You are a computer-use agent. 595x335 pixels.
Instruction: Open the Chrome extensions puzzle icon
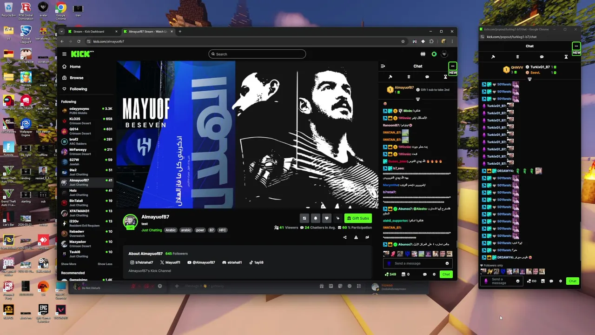click(x=431, y=41)
